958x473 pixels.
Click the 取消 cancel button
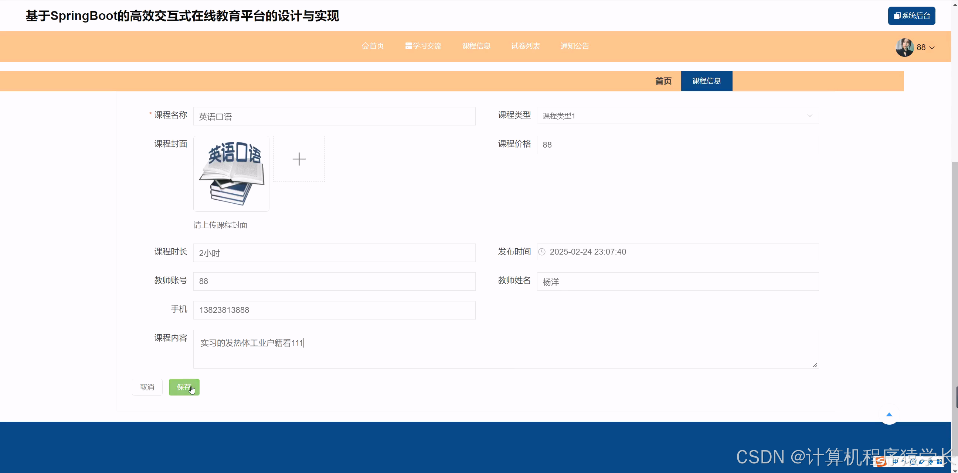pos(147,387)
